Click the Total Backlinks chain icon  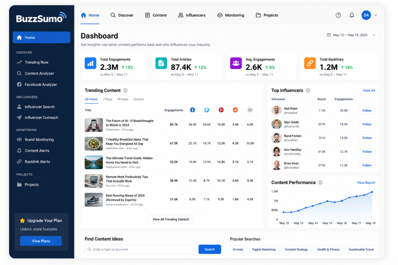coord(310,63)
